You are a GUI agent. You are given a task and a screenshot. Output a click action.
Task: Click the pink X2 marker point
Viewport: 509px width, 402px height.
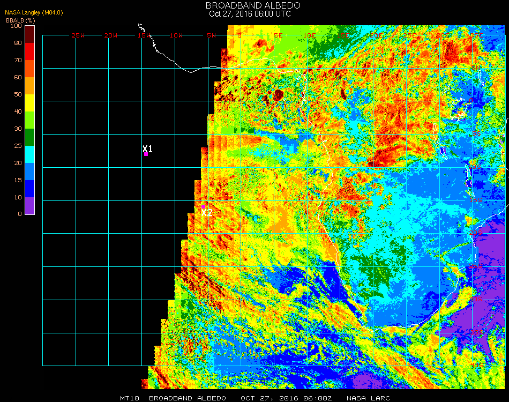click(203, 206)
